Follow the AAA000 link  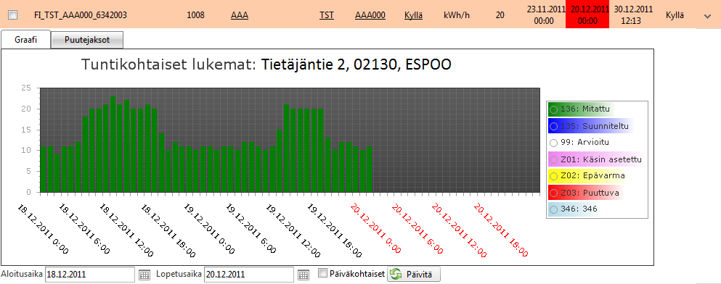click(370, 15)
